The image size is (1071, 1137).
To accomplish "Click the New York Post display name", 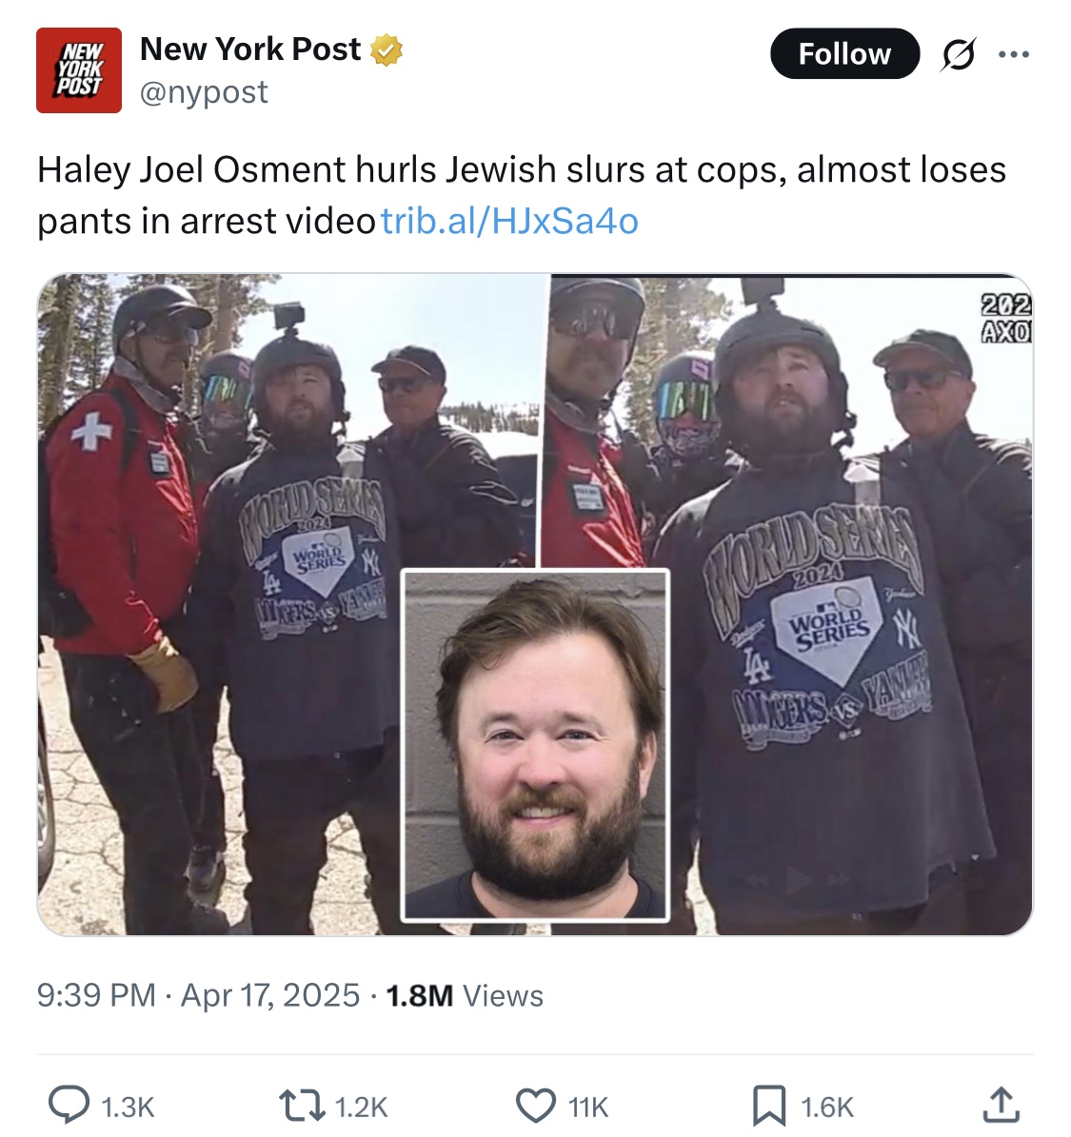I will [250, 49].
